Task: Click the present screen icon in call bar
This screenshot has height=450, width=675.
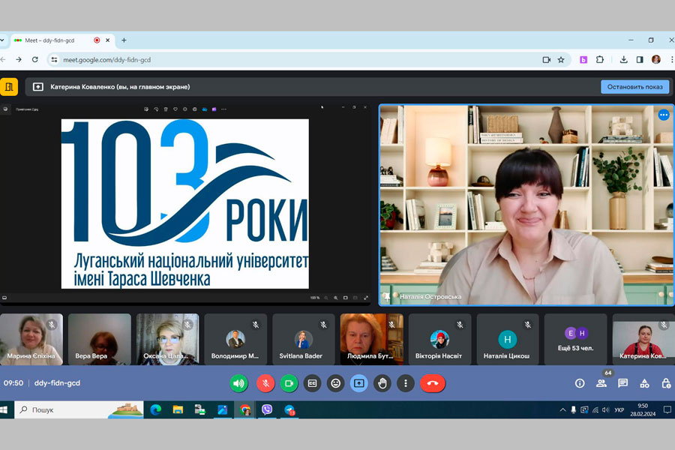Action: (359, 383)
